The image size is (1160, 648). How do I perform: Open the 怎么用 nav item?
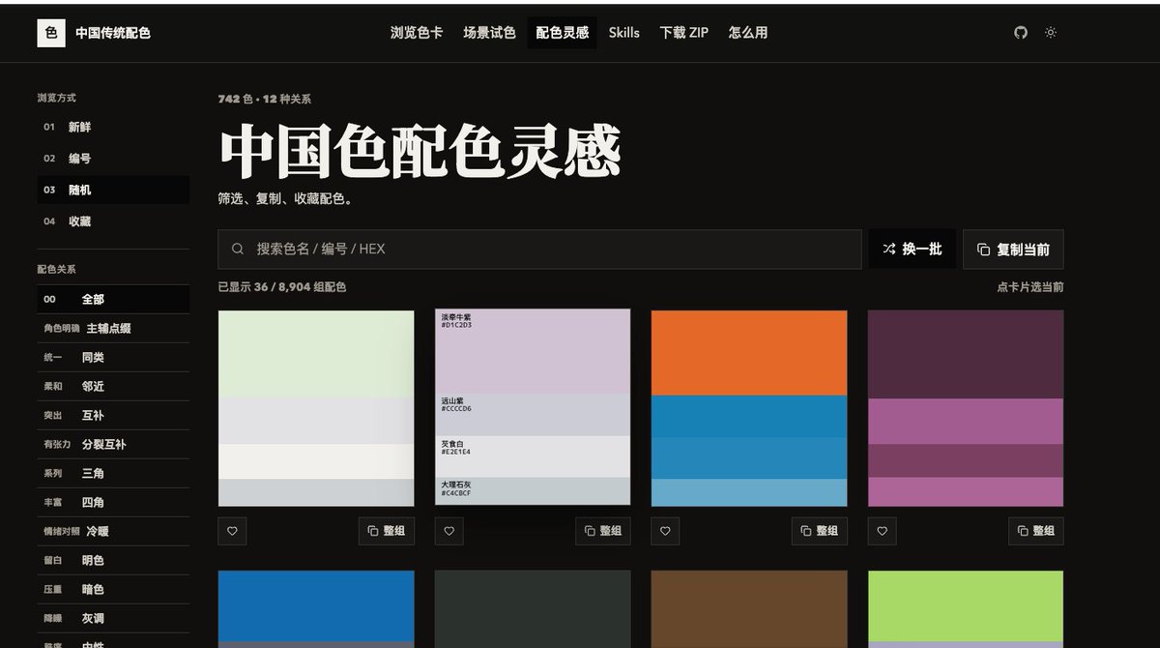click(748, 33)
